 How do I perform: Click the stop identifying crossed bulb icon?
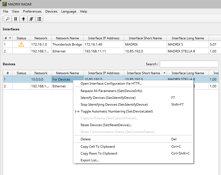coord(31,19)
